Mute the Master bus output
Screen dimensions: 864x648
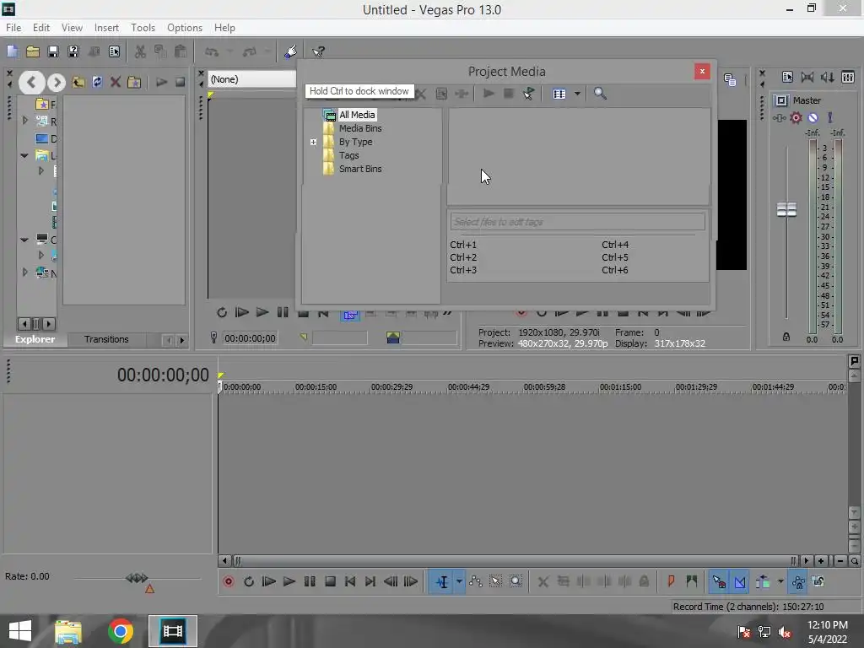tap(813, 118)
